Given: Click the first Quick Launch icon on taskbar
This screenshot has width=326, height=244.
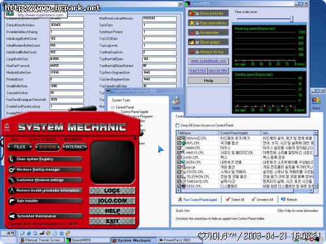Looking at the screenshot, I should point(22,234).
